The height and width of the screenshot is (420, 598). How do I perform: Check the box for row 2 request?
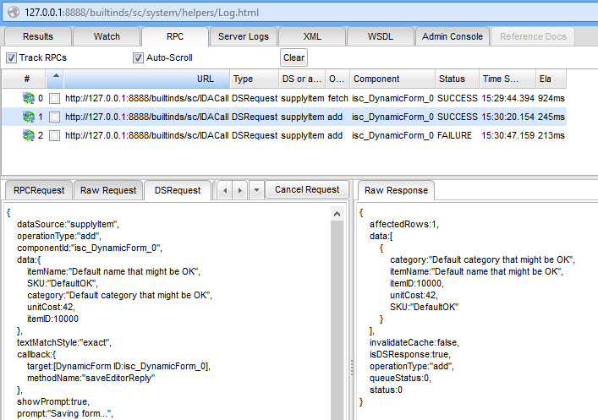pyautogui.click(x=55, y=135)
